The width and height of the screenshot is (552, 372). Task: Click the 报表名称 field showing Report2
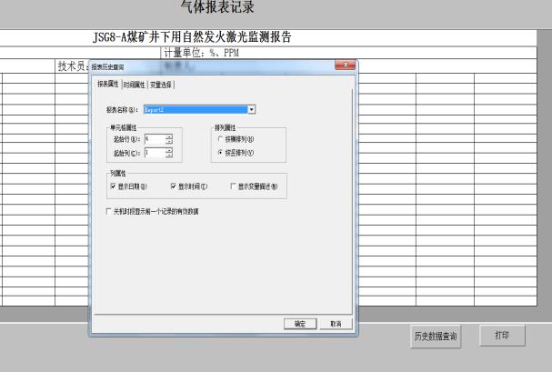click(196, 109)
